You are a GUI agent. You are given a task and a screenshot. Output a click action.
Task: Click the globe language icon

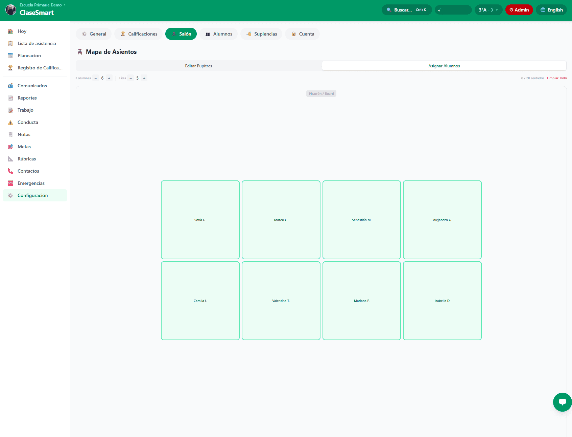[x=543, y=10]
